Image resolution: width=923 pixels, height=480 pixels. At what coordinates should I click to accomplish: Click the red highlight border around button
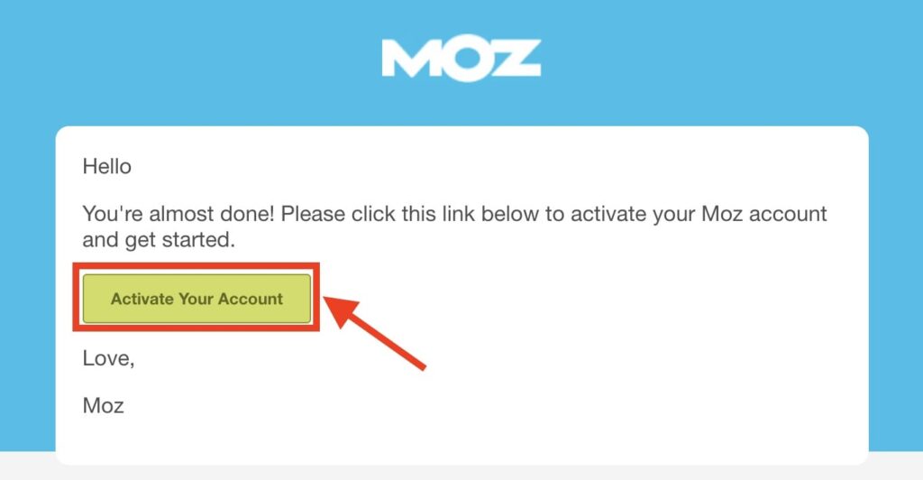pos(196,266)
